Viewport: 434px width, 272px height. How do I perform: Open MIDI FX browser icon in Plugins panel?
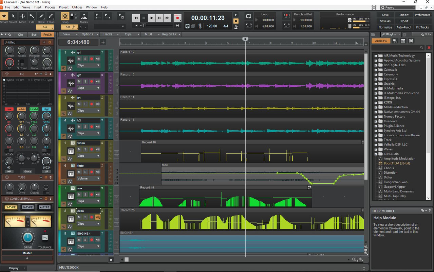click(x=395, y=41)
